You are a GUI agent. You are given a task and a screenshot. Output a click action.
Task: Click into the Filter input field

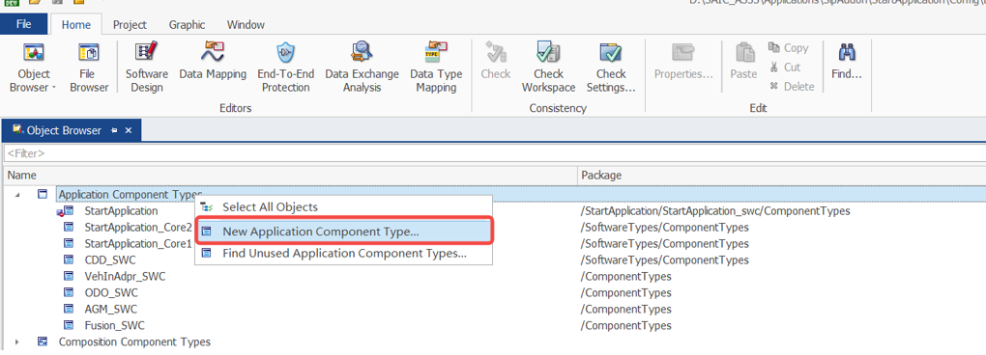[x=494, y=153]
